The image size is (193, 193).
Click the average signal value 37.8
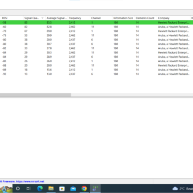pyautogui.click(x=49, y=48)
